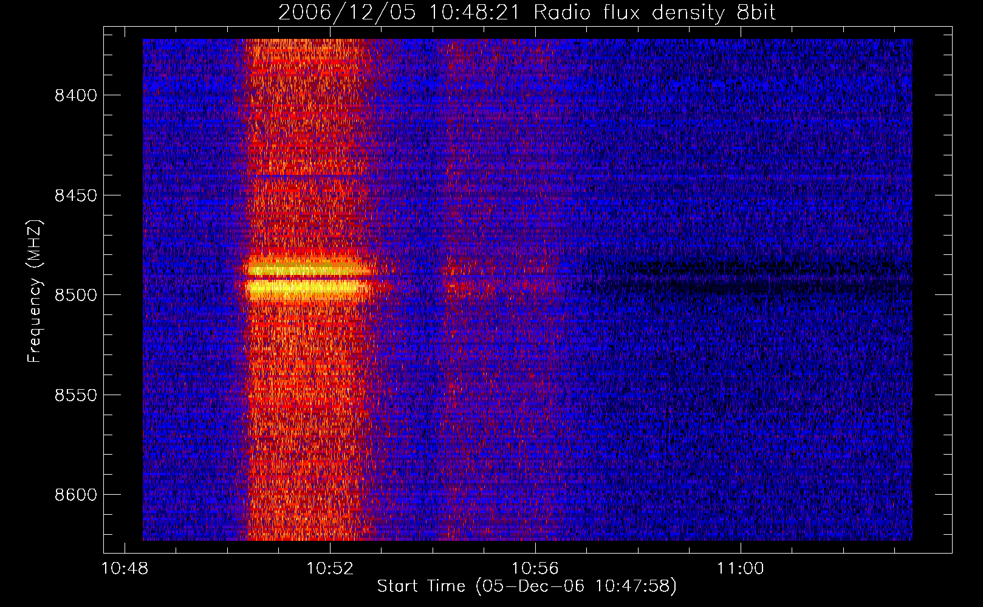Select the 8400 frequency axis label
This screenshot has width=983, height=607.
point(75,96)
